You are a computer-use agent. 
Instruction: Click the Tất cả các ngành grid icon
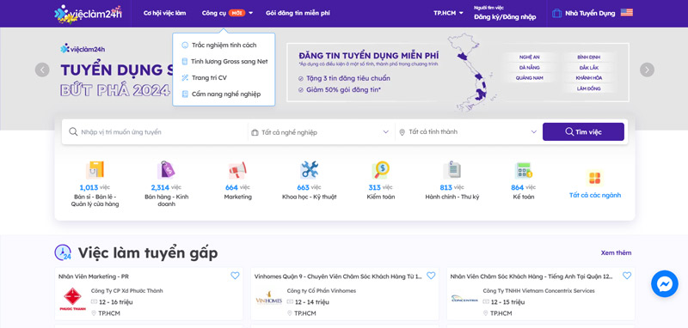point(594,179)
